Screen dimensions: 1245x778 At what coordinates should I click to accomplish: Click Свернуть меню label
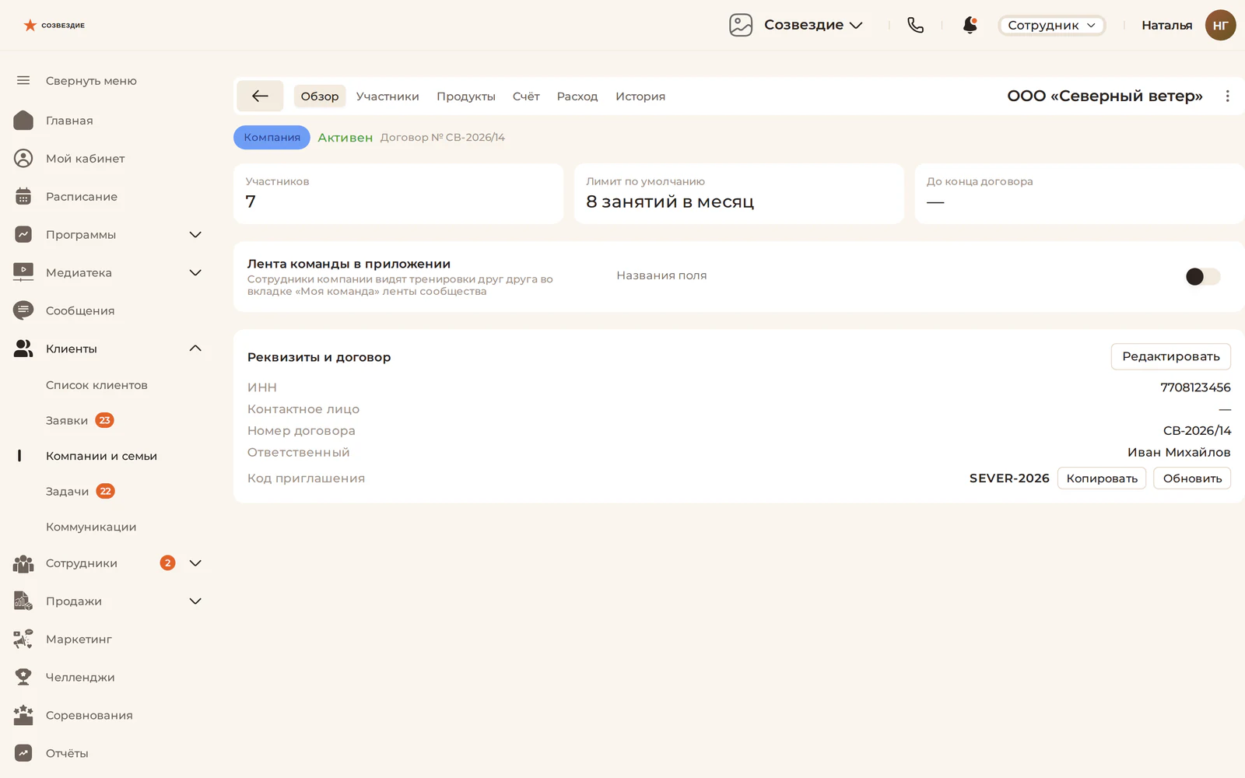pyautogui.click(x=91, y=81)
